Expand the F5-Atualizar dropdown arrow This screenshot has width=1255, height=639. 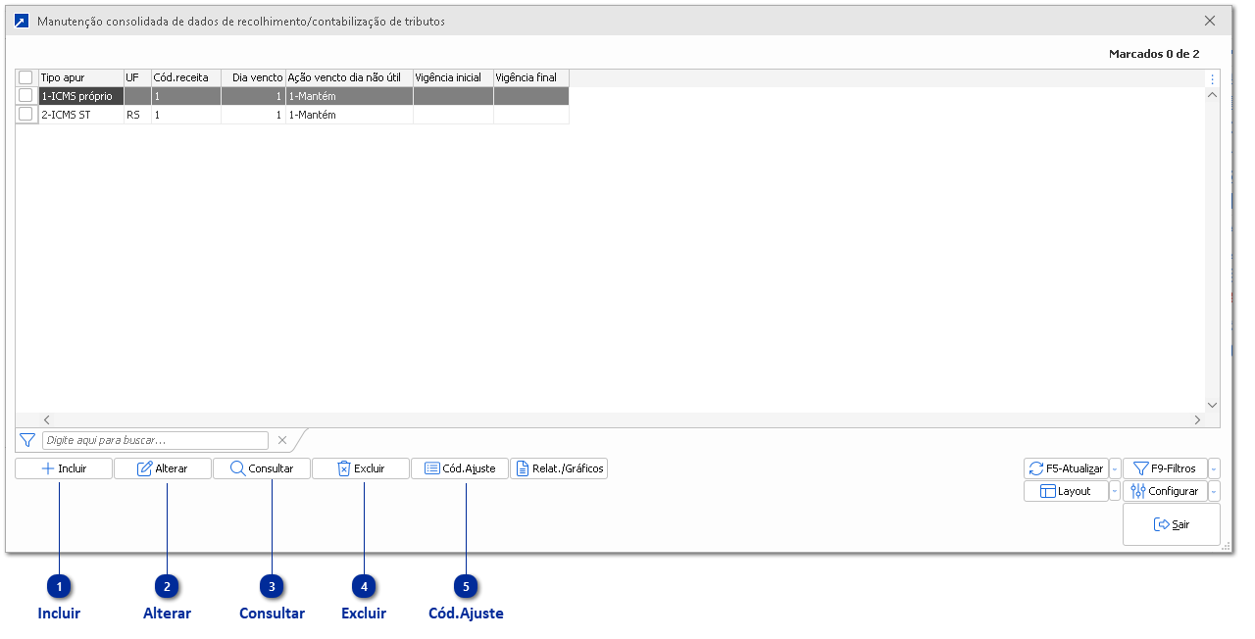click(x=1115, y=468)
